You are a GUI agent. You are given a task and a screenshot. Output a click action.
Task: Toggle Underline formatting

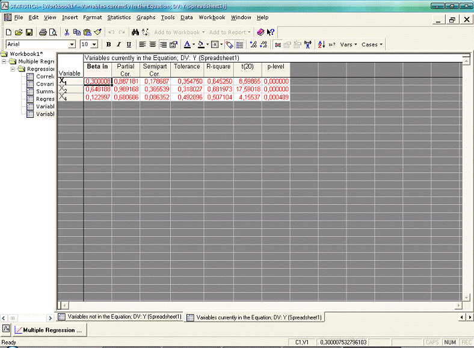(x=128, y=44)
